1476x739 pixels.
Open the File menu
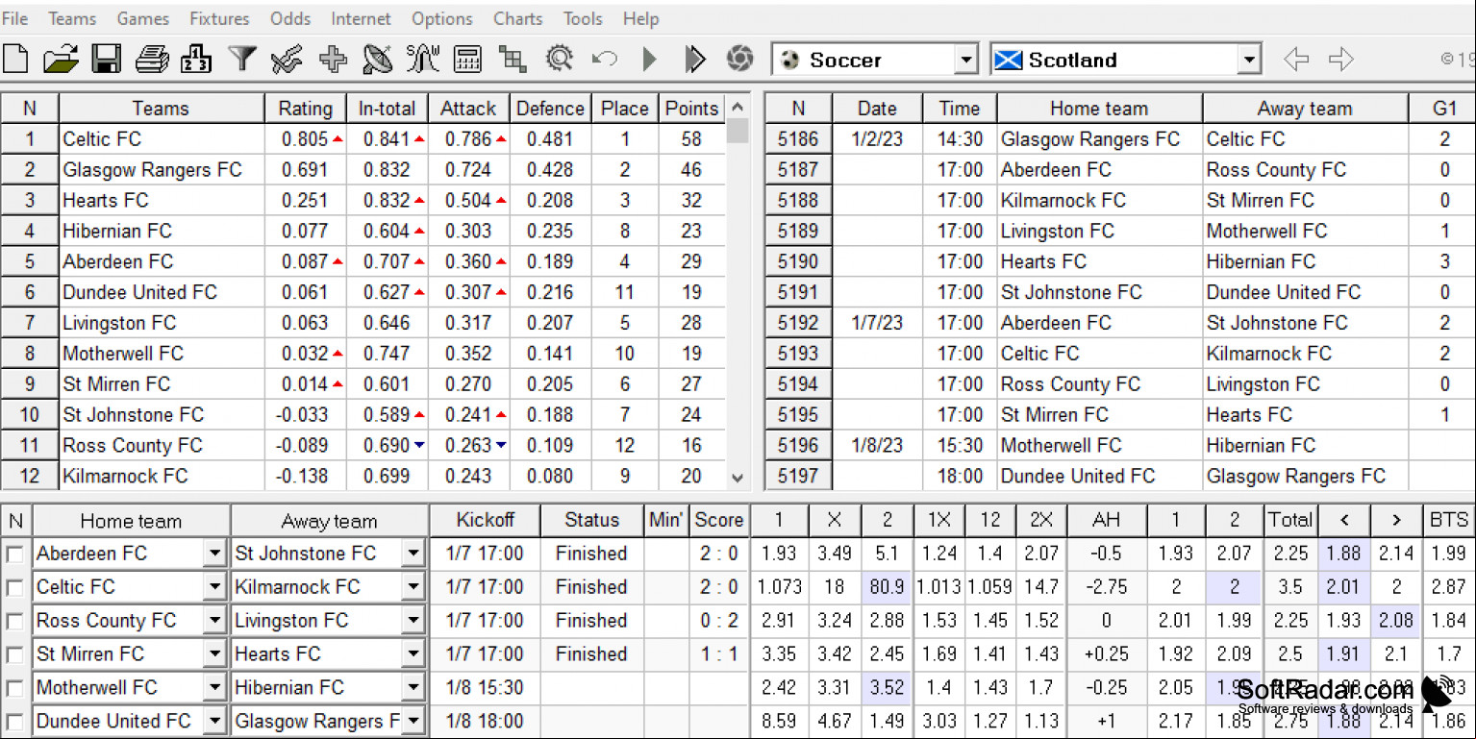(x=15, y=18)
